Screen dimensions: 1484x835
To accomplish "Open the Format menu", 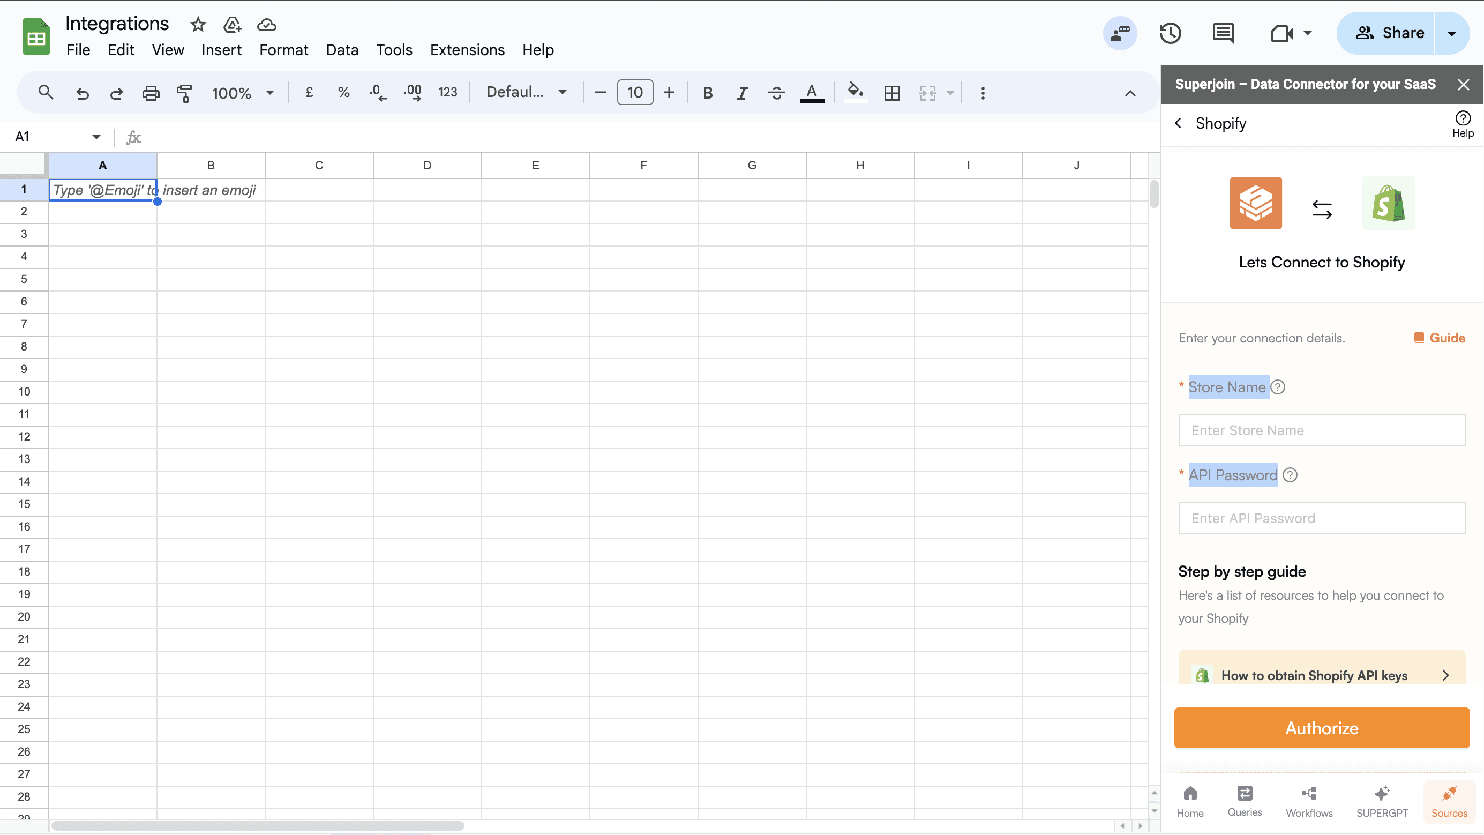I will 283,49.
